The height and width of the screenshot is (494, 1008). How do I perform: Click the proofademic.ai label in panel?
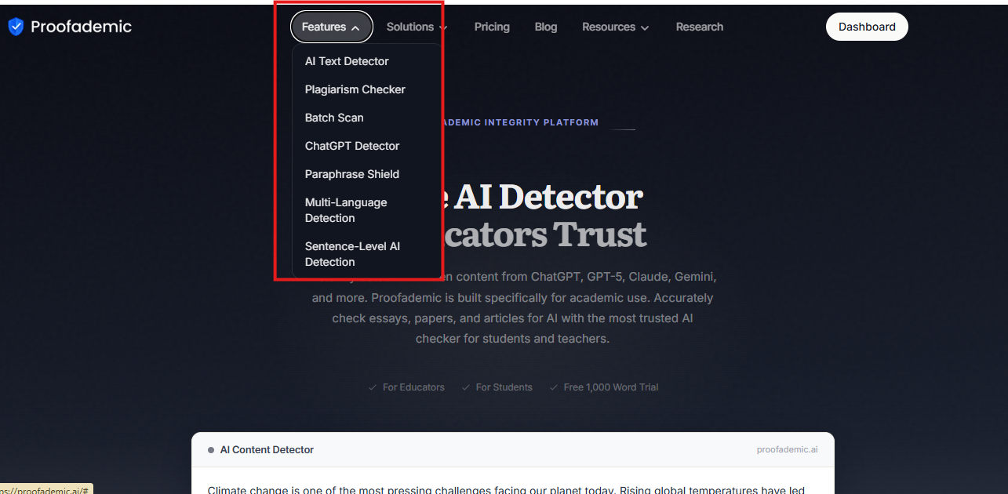point(787,450)
